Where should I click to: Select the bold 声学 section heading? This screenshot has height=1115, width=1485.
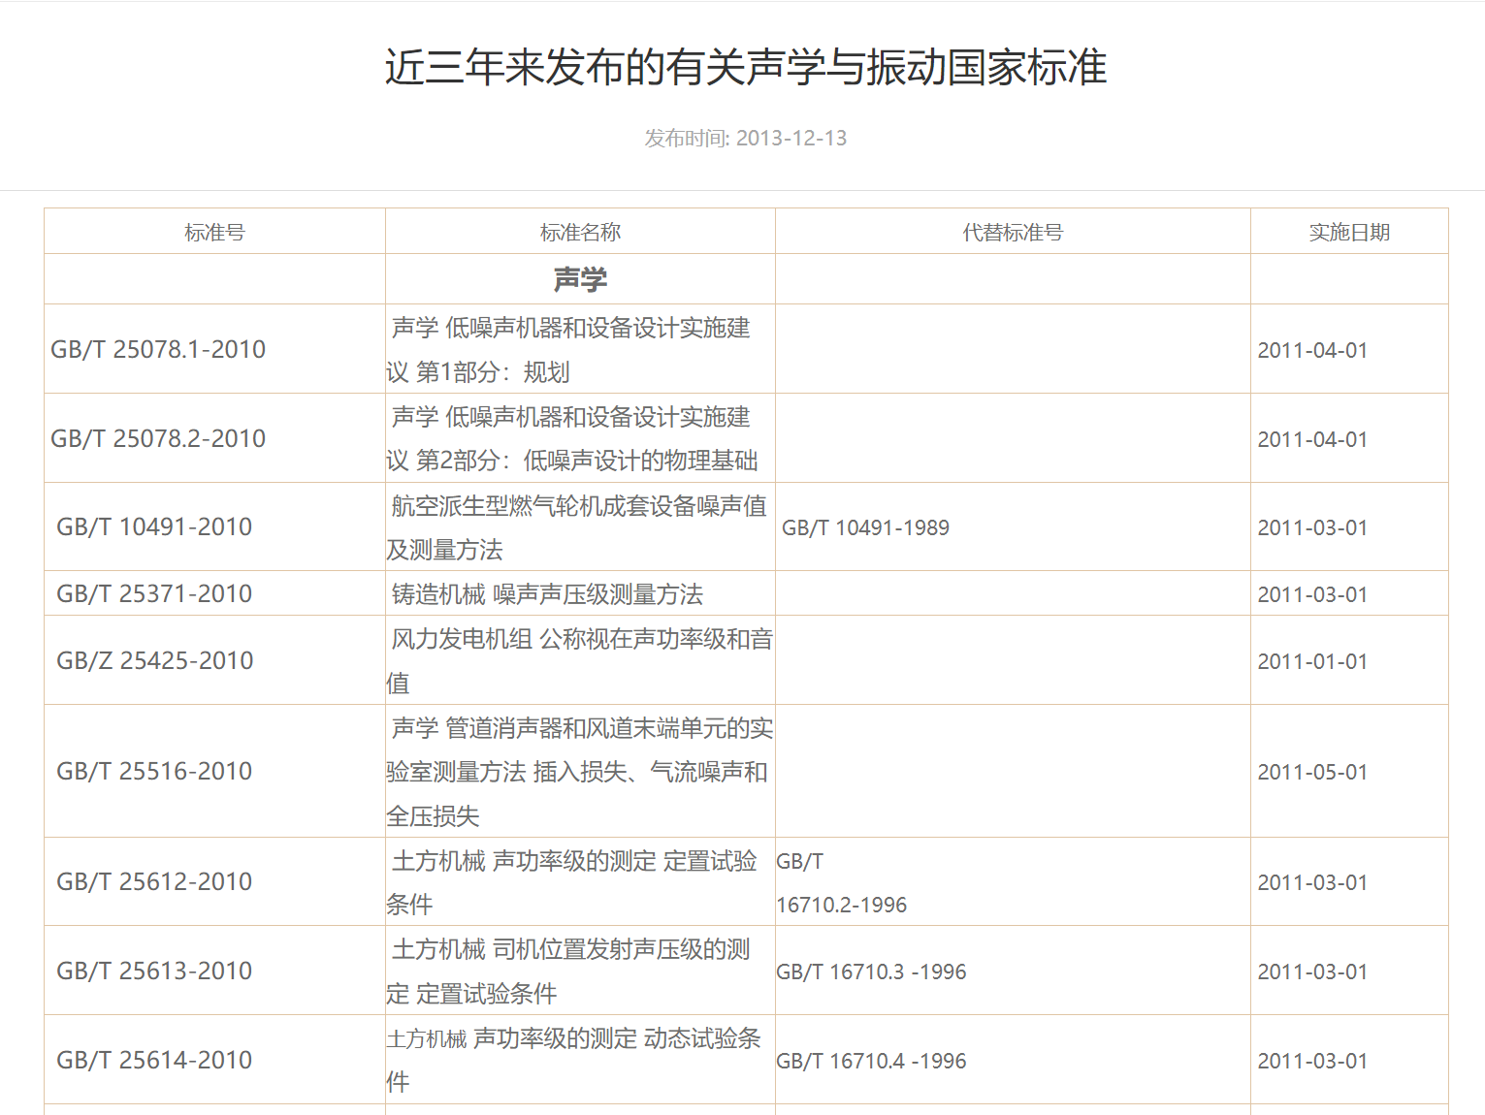click(580, 280)
